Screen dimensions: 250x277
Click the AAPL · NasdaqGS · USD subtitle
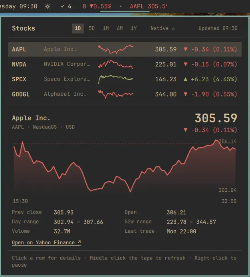[x=43, y=127]
